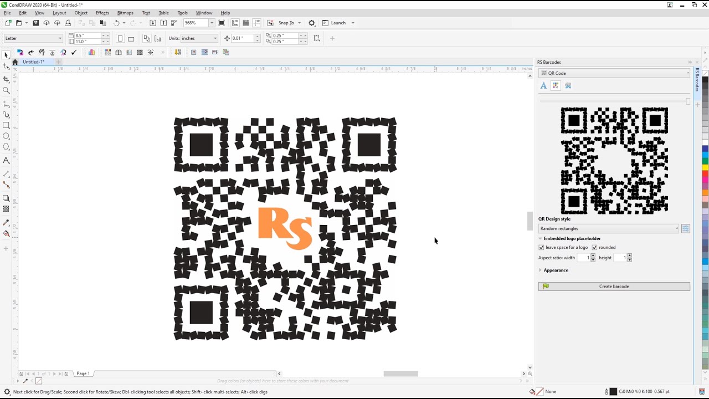Open the File menu
The image size is (709, 399).
tap(7, 13)
